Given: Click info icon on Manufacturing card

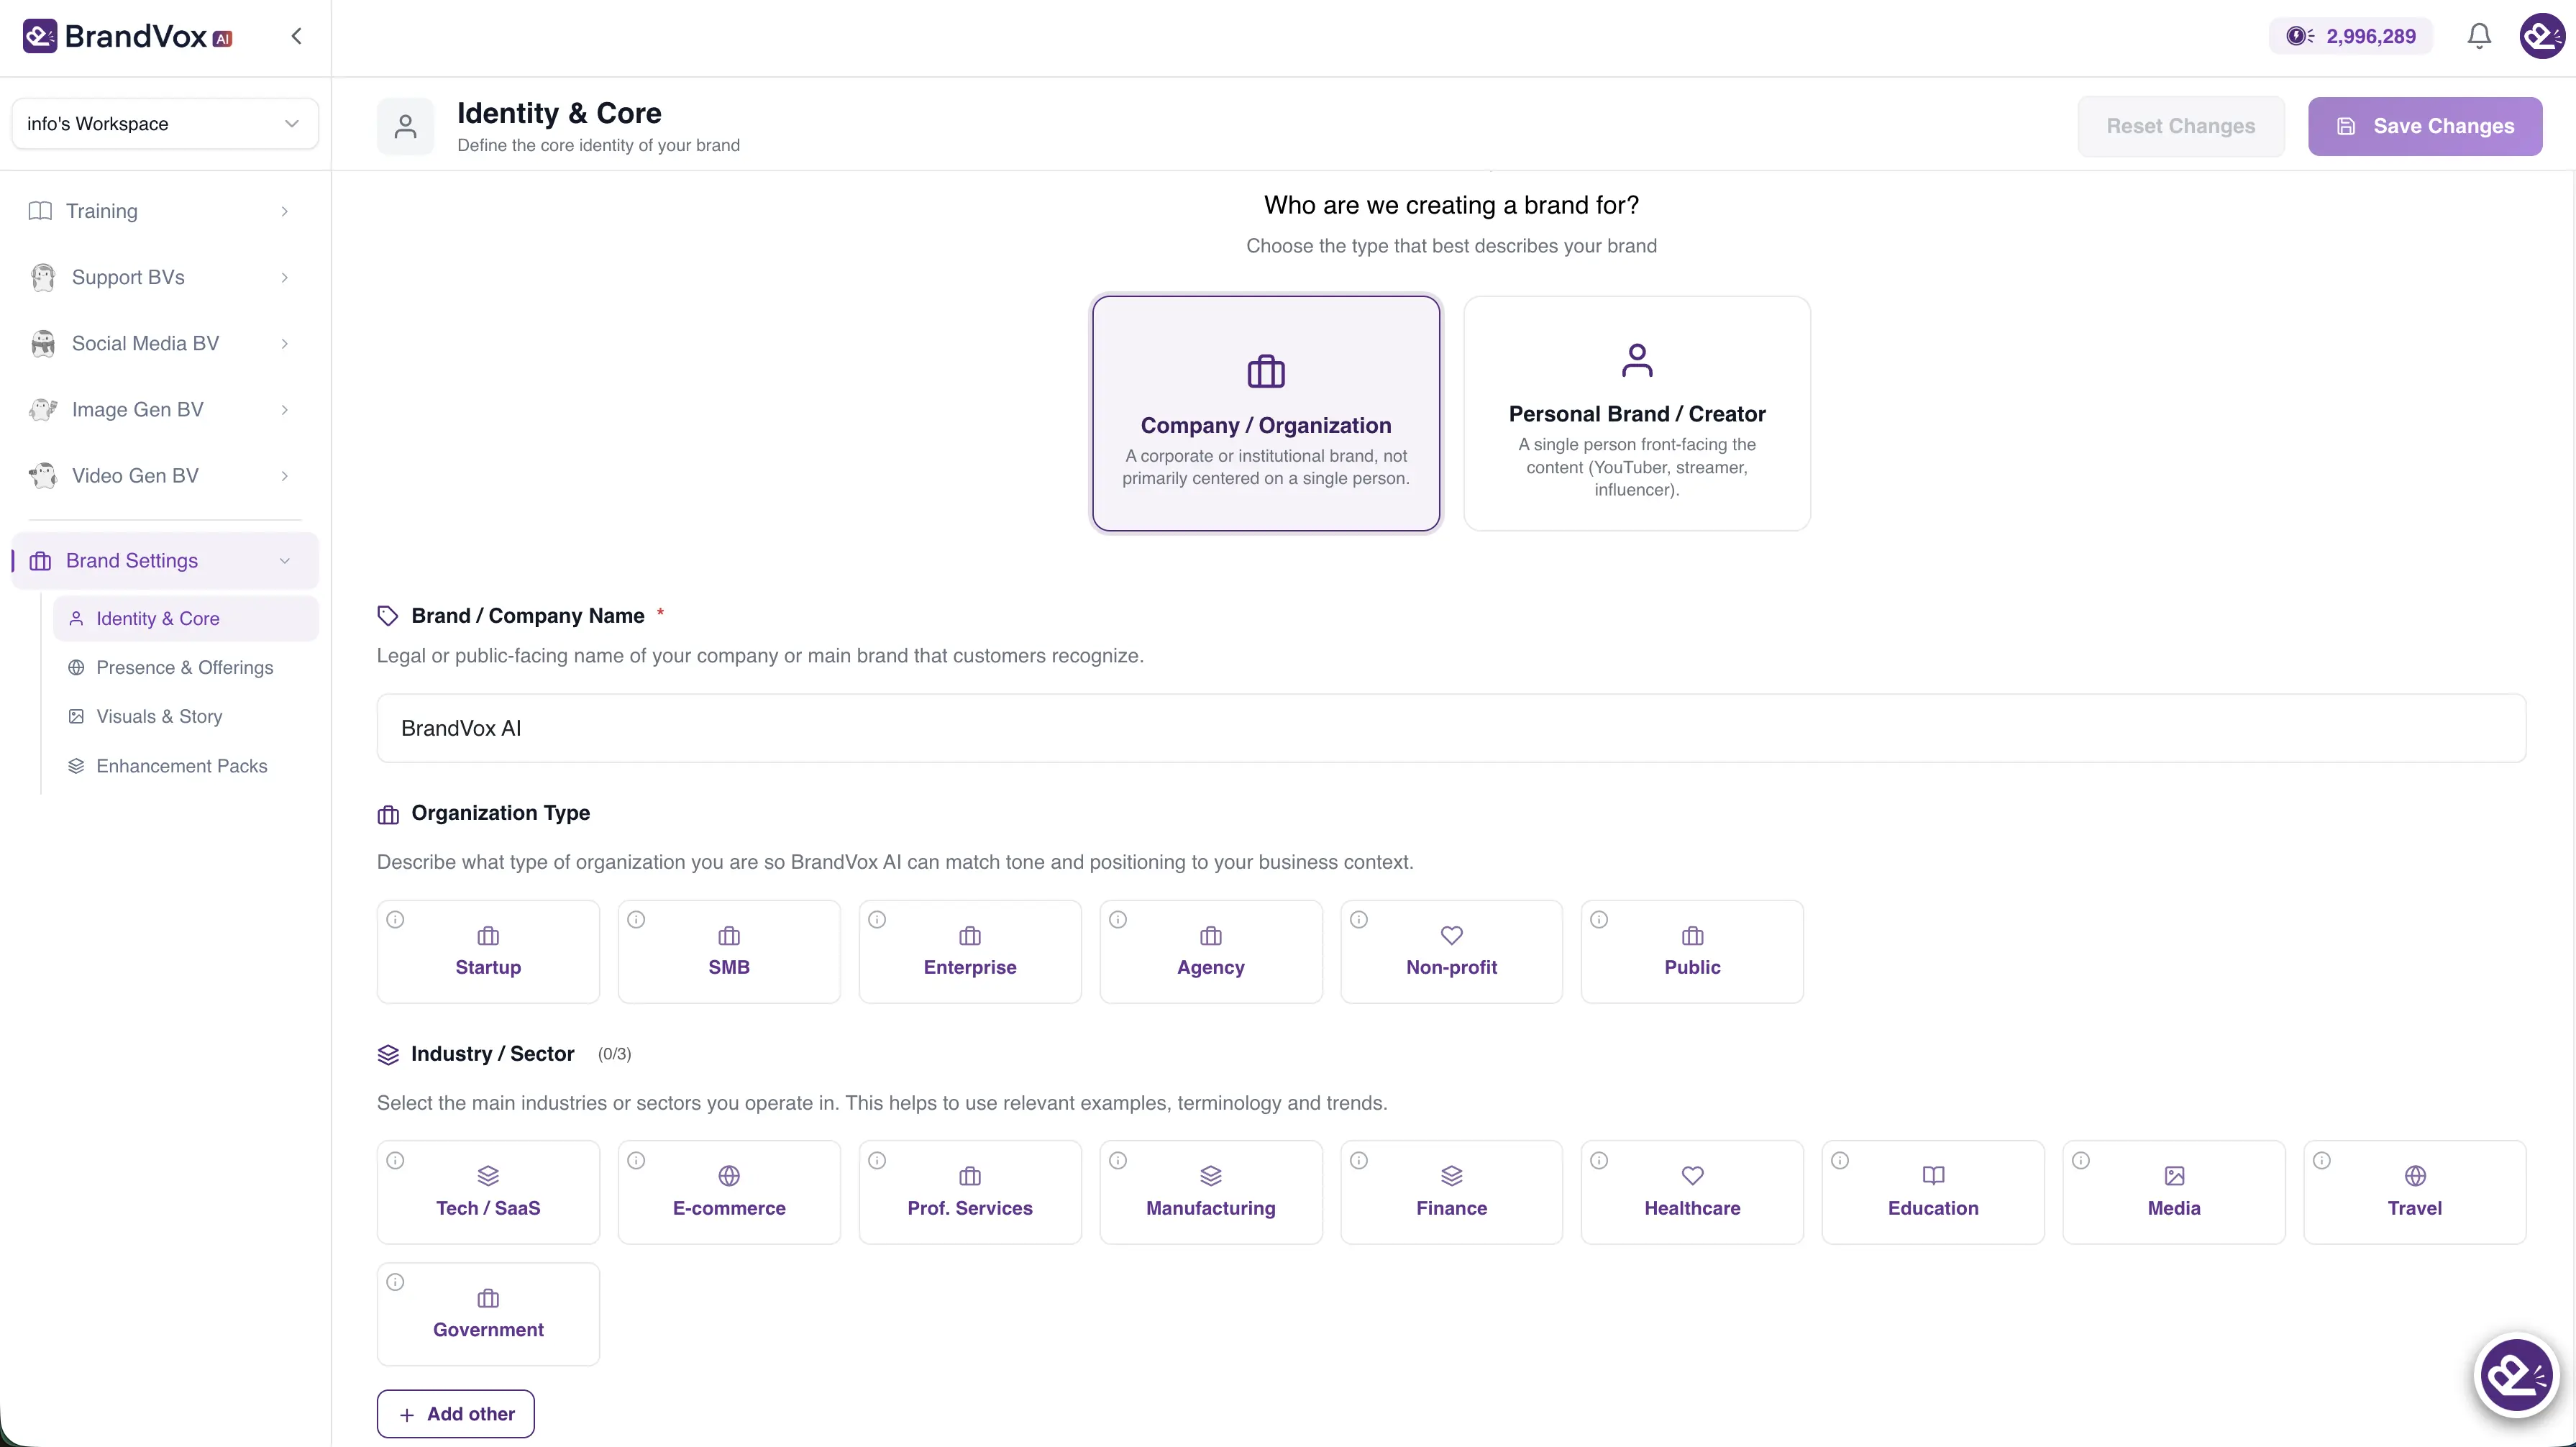Looking at the screenshot, I should click(x=1118, y=1161).
